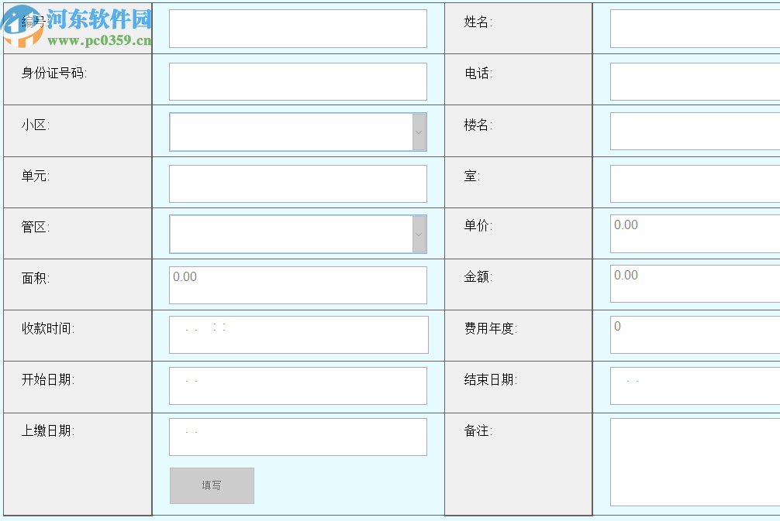Screen dimensions: 780x521
Task: Click the 开始日期 start date field
Action: pyautogui.click(x=299, y=386)
